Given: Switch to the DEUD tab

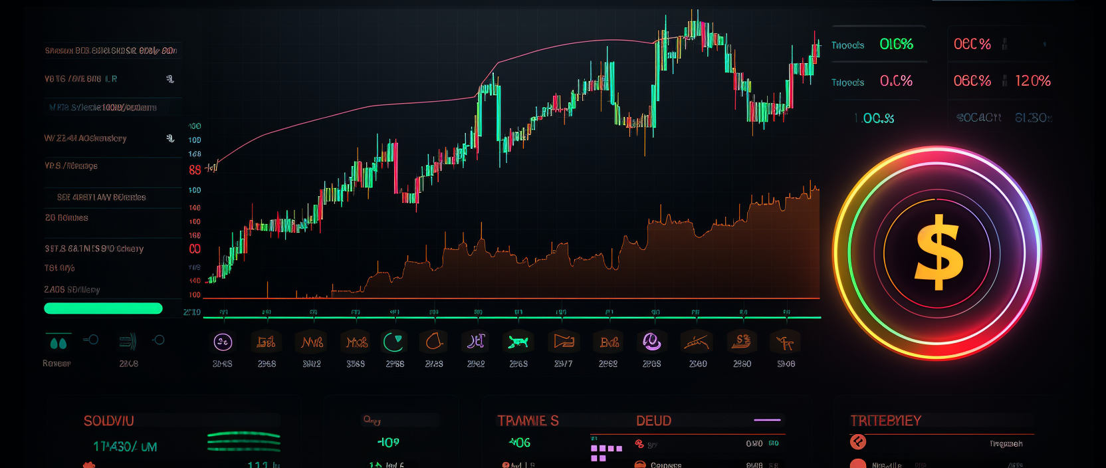Looking at the screenshot, I should click(x=653, y=421).
